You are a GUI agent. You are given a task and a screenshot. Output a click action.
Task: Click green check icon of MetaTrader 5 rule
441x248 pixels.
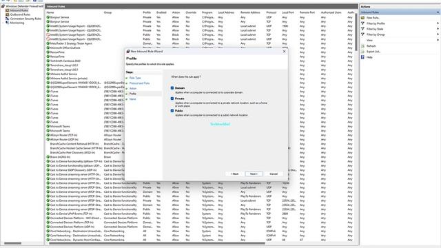pyautogui.click(x=48, y=43)
